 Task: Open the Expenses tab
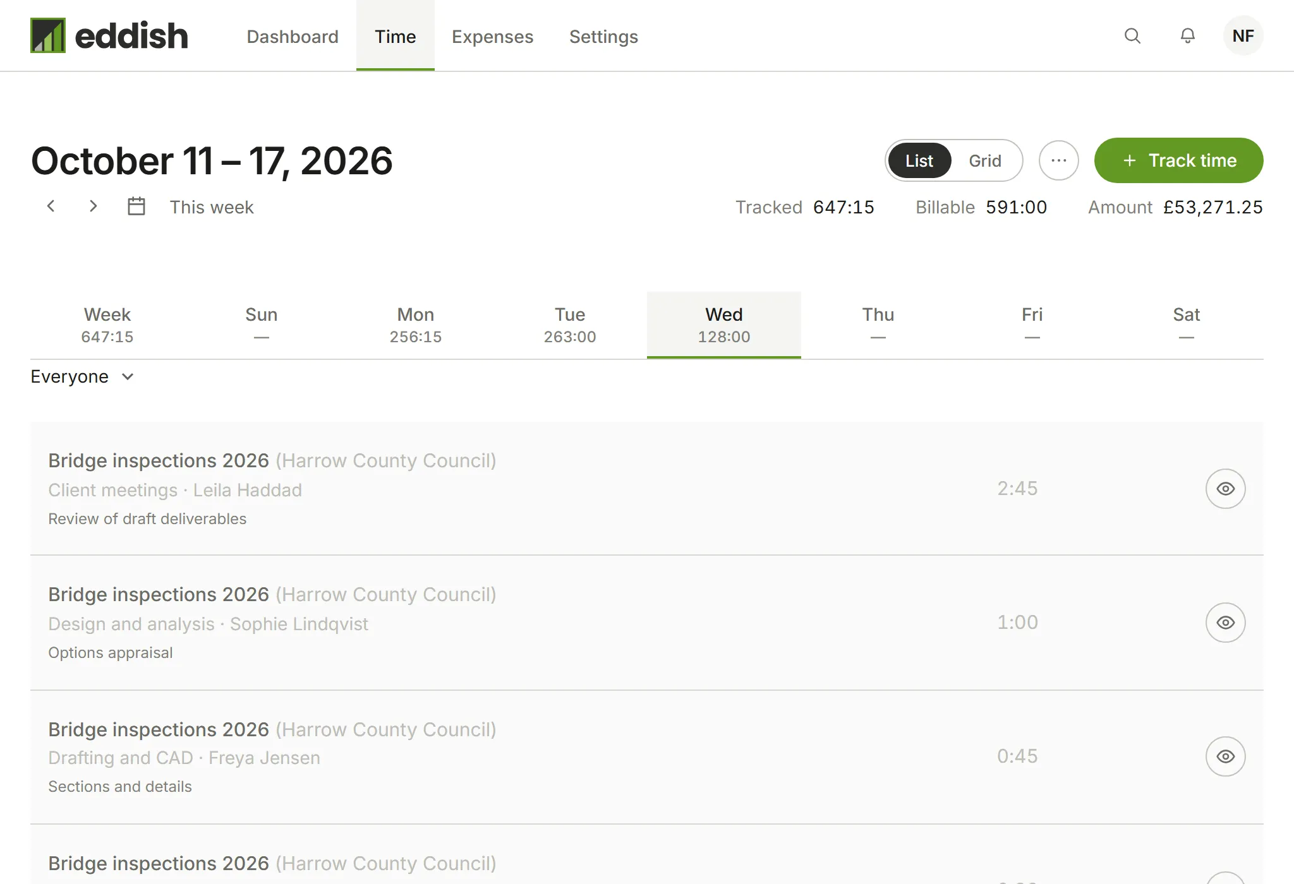[x=493, y=36]
